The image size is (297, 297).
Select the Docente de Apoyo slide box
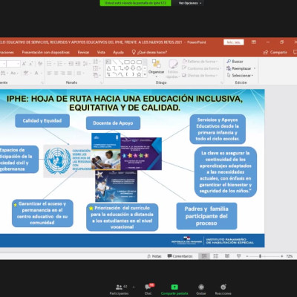point(113,123)
